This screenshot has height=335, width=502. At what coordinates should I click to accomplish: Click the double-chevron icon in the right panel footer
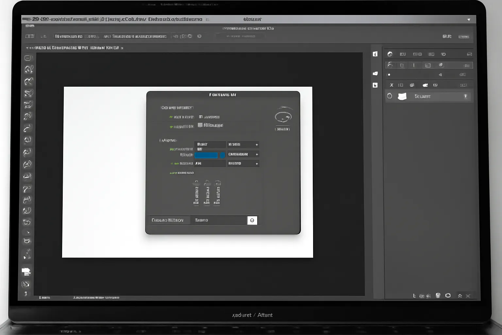click(460, 296)
